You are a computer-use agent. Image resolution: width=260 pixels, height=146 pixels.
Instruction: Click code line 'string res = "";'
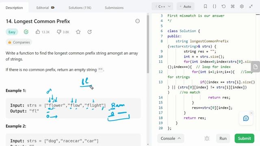point(200,52)
